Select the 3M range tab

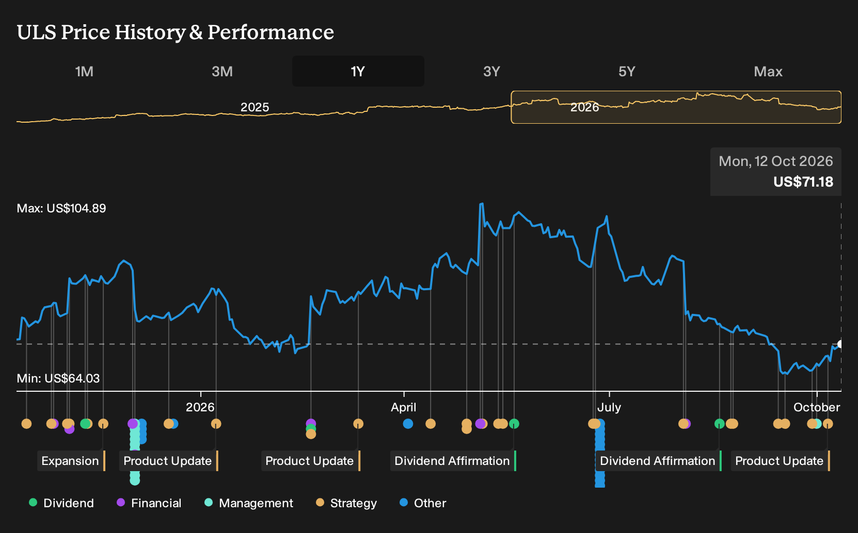222,71
